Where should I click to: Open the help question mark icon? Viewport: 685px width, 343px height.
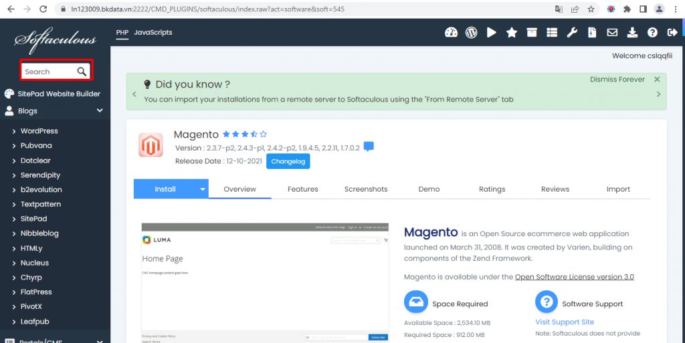pos(652,32)
